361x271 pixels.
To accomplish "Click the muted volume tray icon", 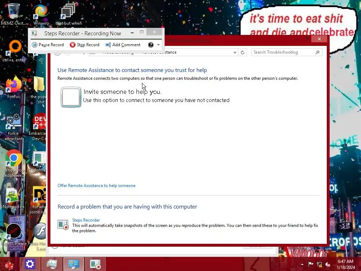I will coord(328,264).
